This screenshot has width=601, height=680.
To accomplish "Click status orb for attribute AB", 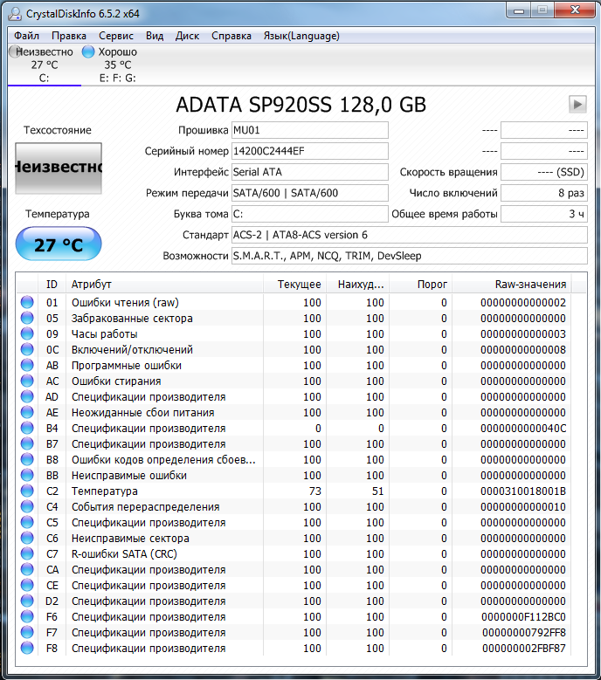I will coord(27,365).
